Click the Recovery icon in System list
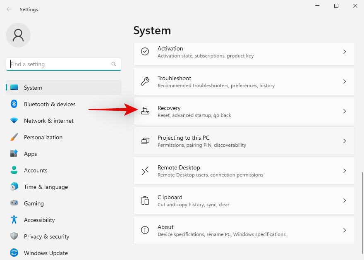The image size is (364, 260). 145,112
